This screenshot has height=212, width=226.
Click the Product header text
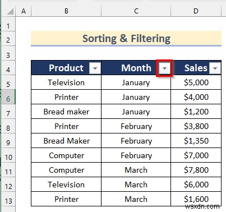[66, 68]
